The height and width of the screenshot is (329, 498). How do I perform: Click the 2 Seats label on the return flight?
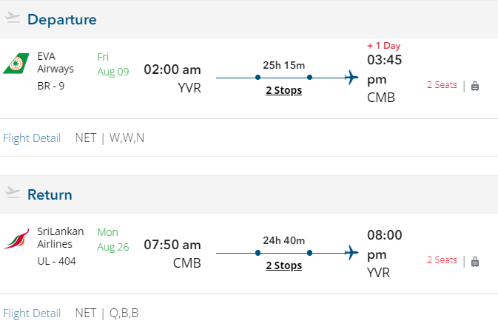tap(442, 260)
